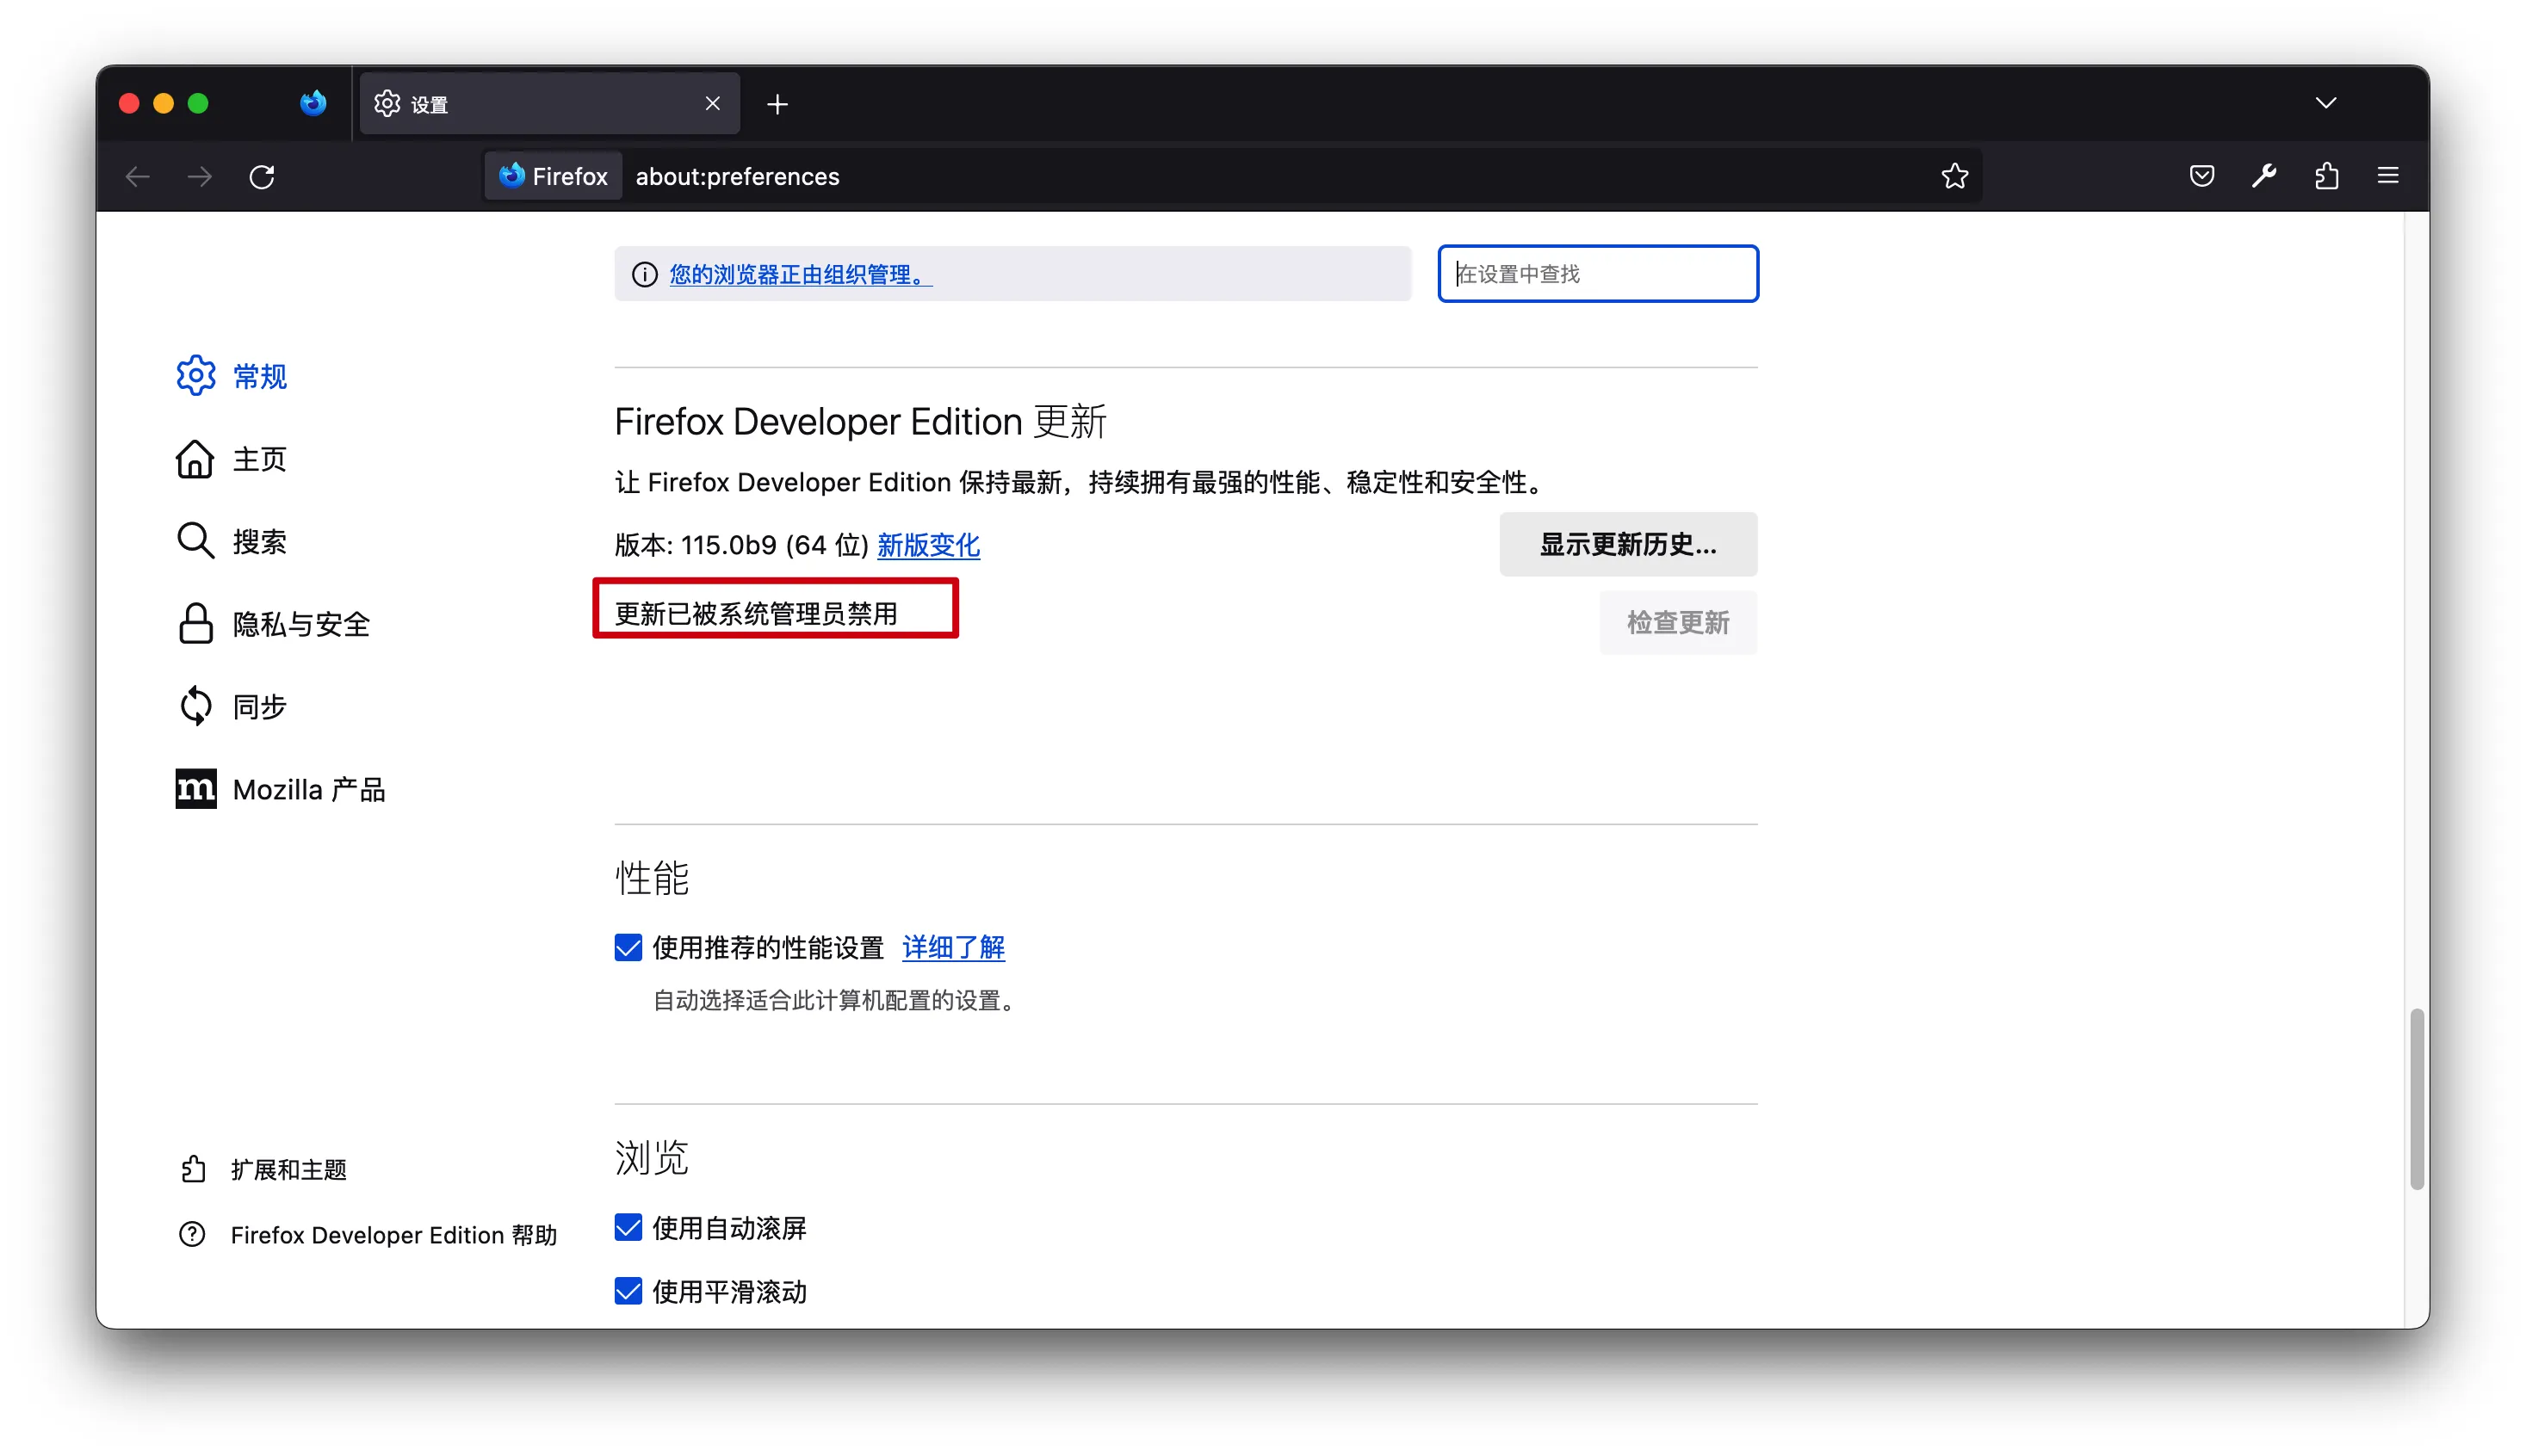Viewport: 2526px width, 1456px height.
Task: Click the 您的浏览器正在由组织管理 link
Action: tap(801, 275)
